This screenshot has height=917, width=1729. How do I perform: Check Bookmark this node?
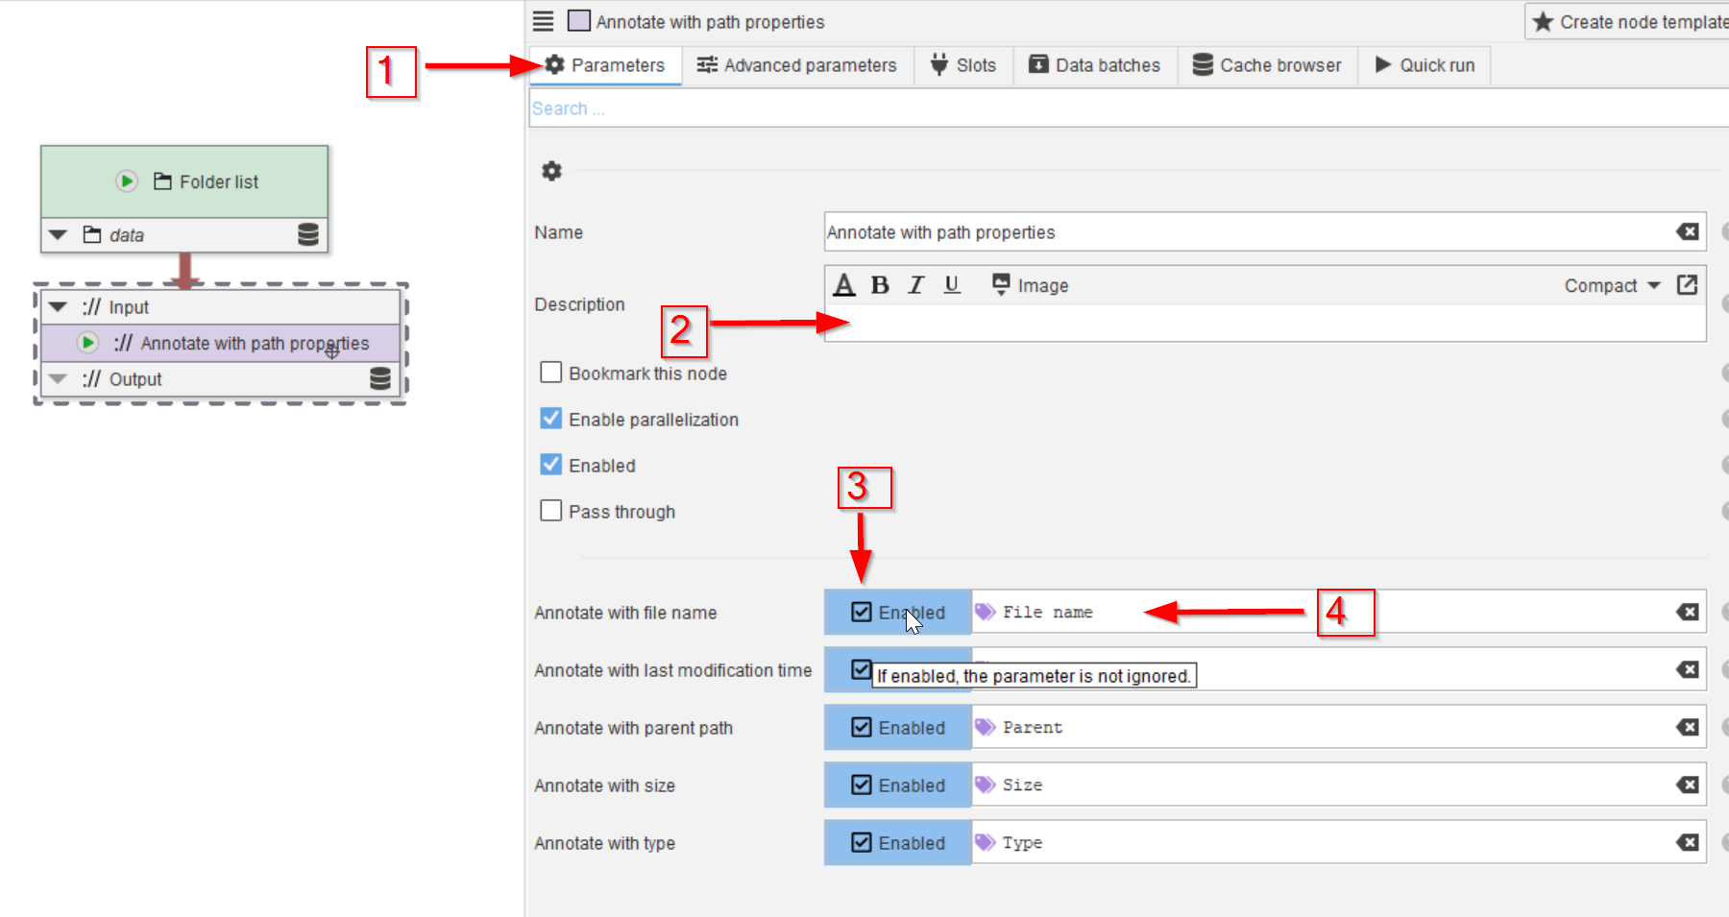(551, 373)
